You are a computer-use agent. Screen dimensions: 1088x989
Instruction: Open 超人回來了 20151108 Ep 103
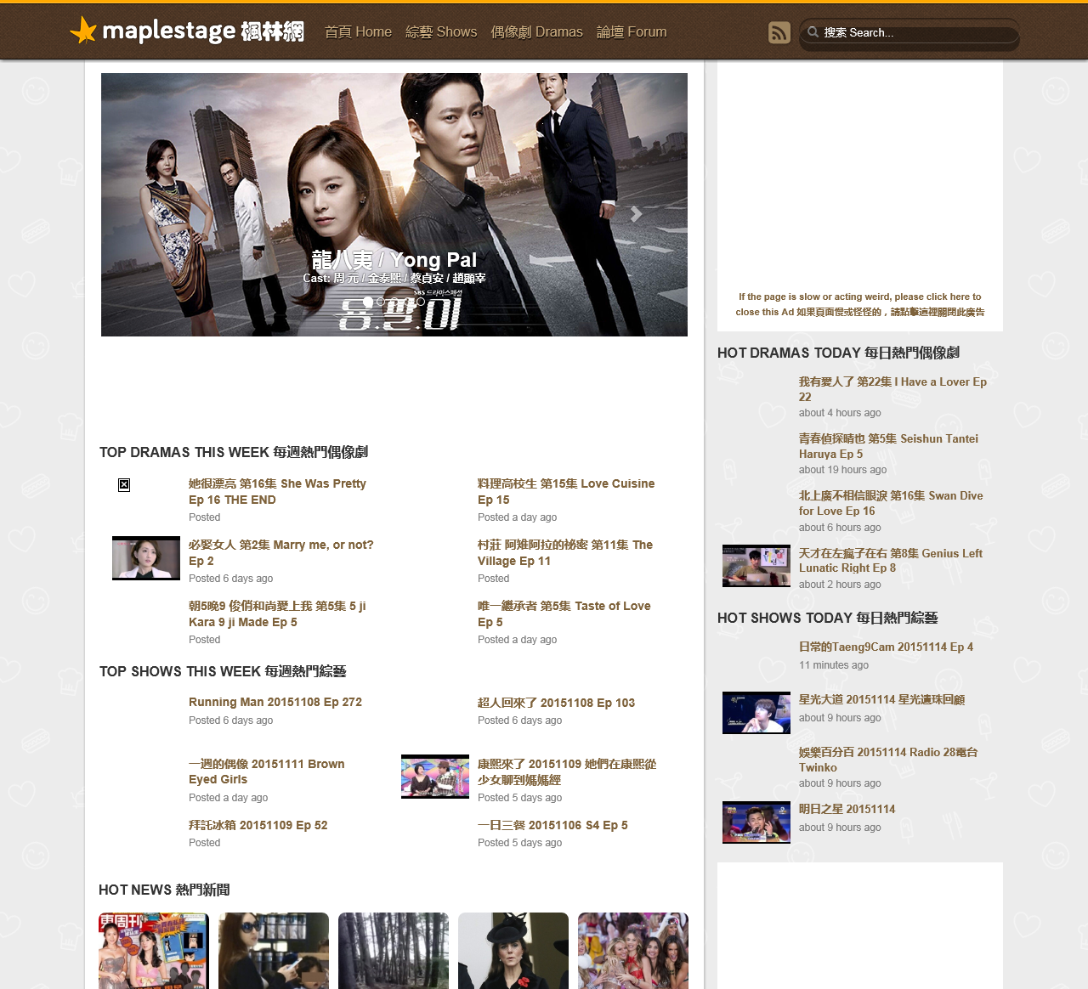point(556,703)
